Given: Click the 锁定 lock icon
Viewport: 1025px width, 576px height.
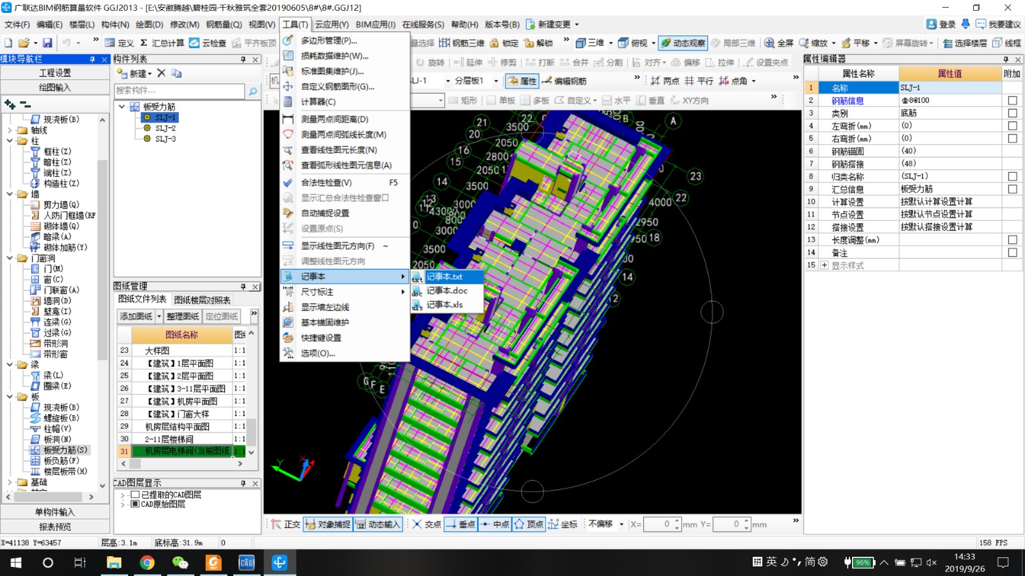Looking at the screenshot, I should pos(494,43).
